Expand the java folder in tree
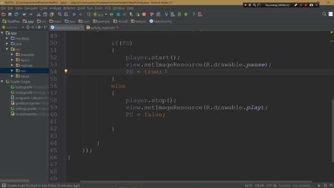The width and height of the screenshot is (334, 188). coord(7,44)
